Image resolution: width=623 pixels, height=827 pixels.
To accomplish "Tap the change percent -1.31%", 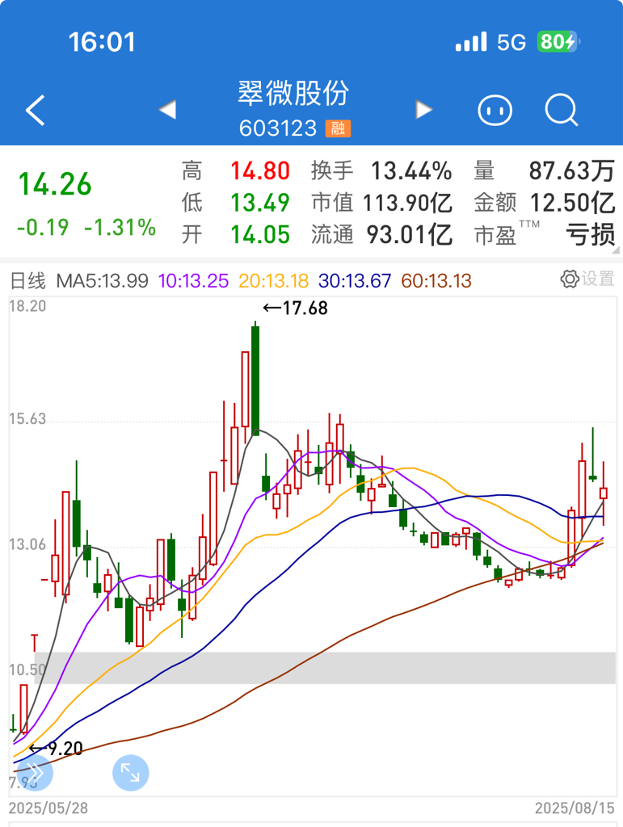I will [120, 227].
